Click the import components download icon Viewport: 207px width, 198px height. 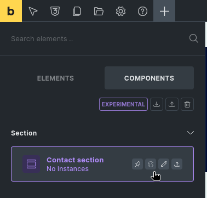(157, 104)
